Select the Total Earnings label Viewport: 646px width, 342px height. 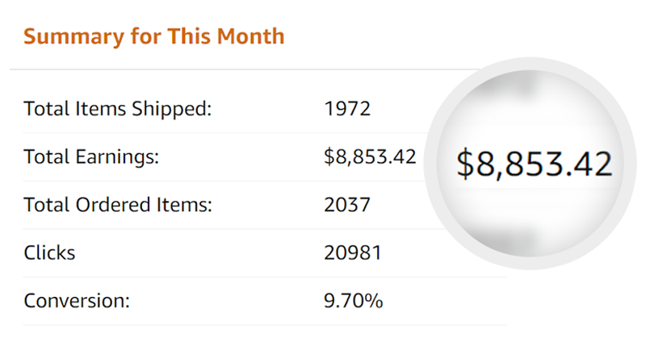tap(91, 156)
